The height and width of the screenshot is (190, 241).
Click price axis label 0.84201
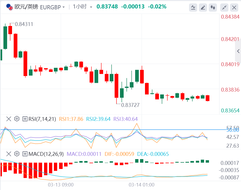pos(230,39)
